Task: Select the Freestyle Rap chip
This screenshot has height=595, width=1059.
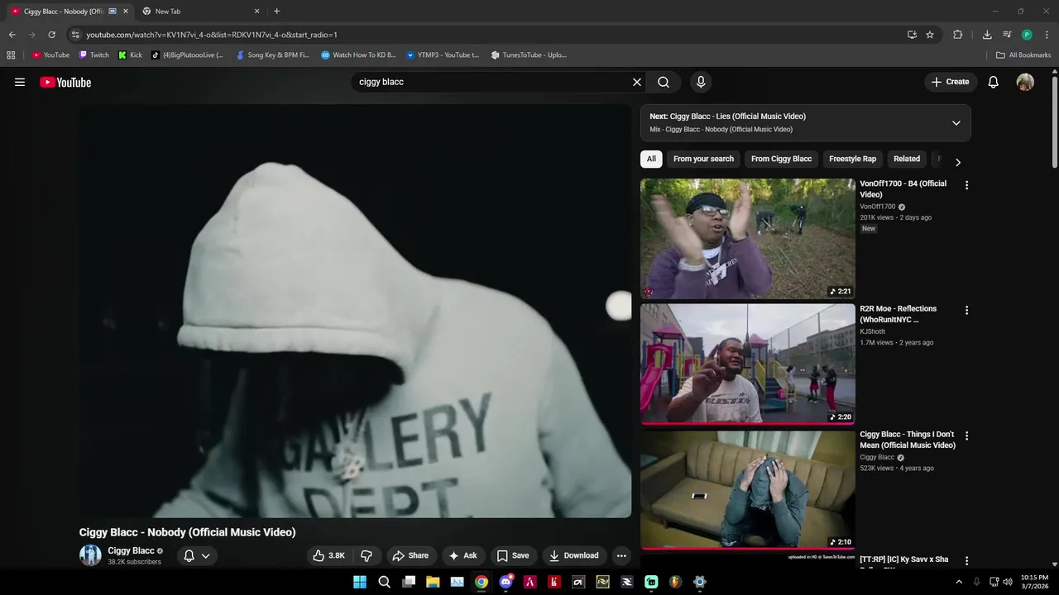Action: coord(852,159)
